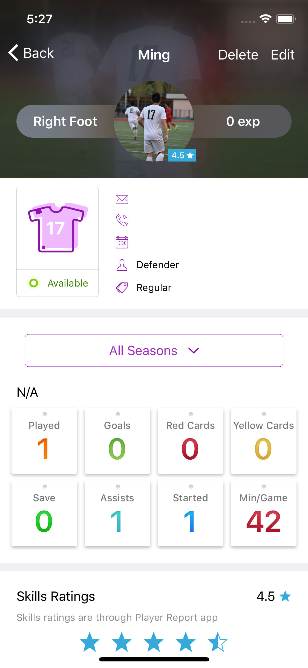Tap the back chevron arrow
308x668 pixels.
click(13, 53)
